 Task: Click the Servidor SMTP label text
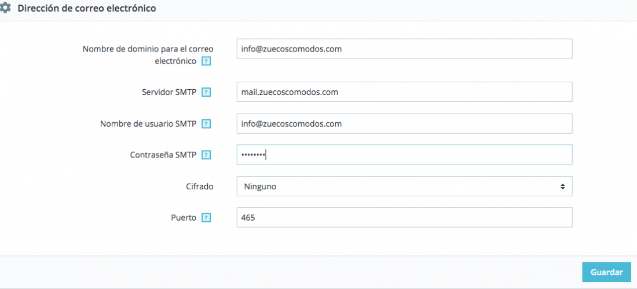pos(169,92)
